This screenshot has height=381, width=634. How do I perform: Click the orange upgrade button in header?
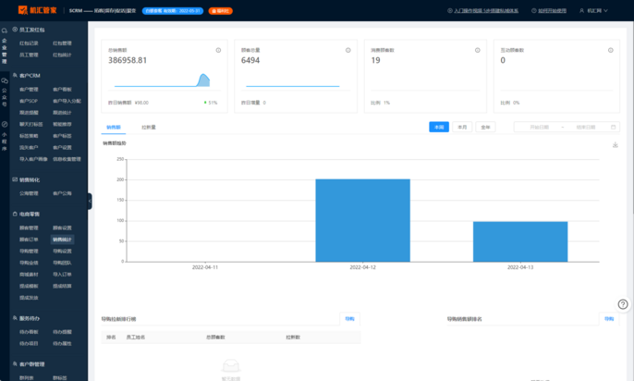point(221,10)
